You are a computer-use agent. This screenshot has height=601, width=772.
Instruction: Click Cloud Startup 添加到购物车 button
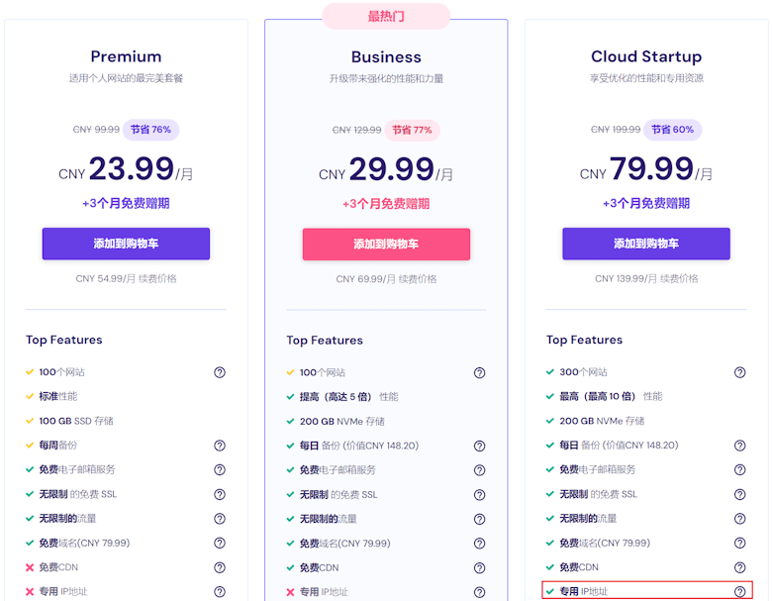645,244
